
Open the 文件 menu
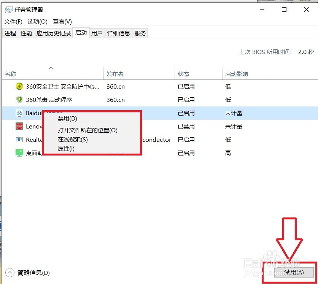coord(13,22)
